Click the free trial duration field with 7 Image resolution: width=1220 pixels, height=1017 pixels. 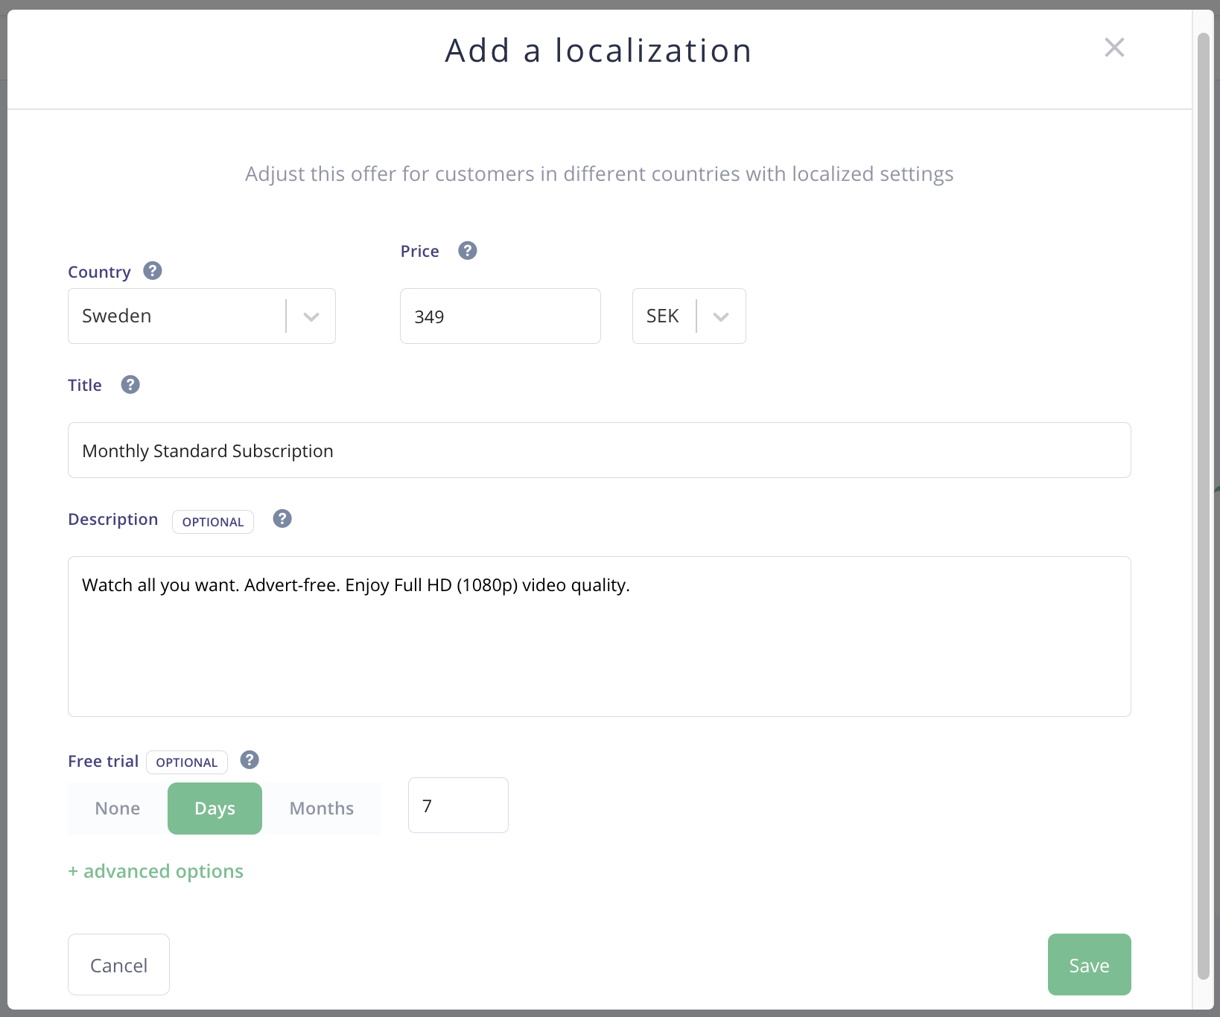[x=458, y=806]
